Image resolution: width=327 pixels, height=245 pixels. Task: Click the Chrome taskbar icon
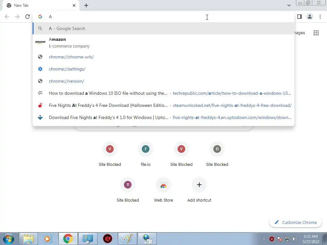[x=68, y=239]
